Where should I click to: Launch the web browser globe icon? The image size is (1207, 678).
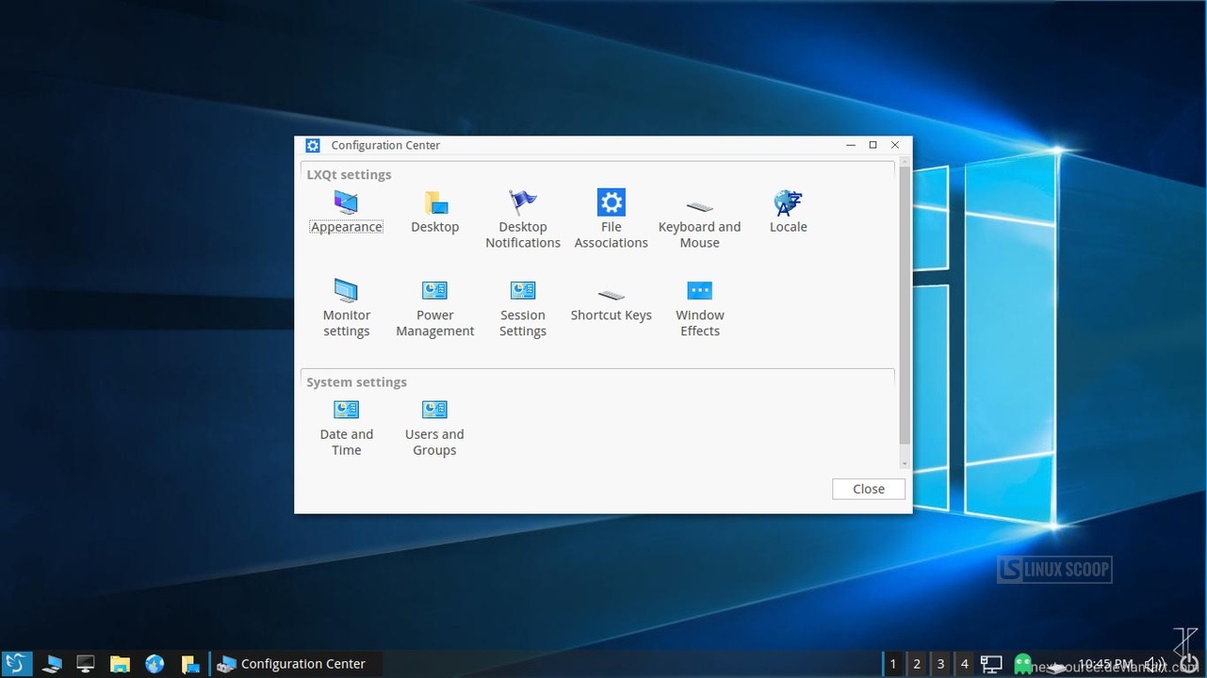[x=155, y=664]
